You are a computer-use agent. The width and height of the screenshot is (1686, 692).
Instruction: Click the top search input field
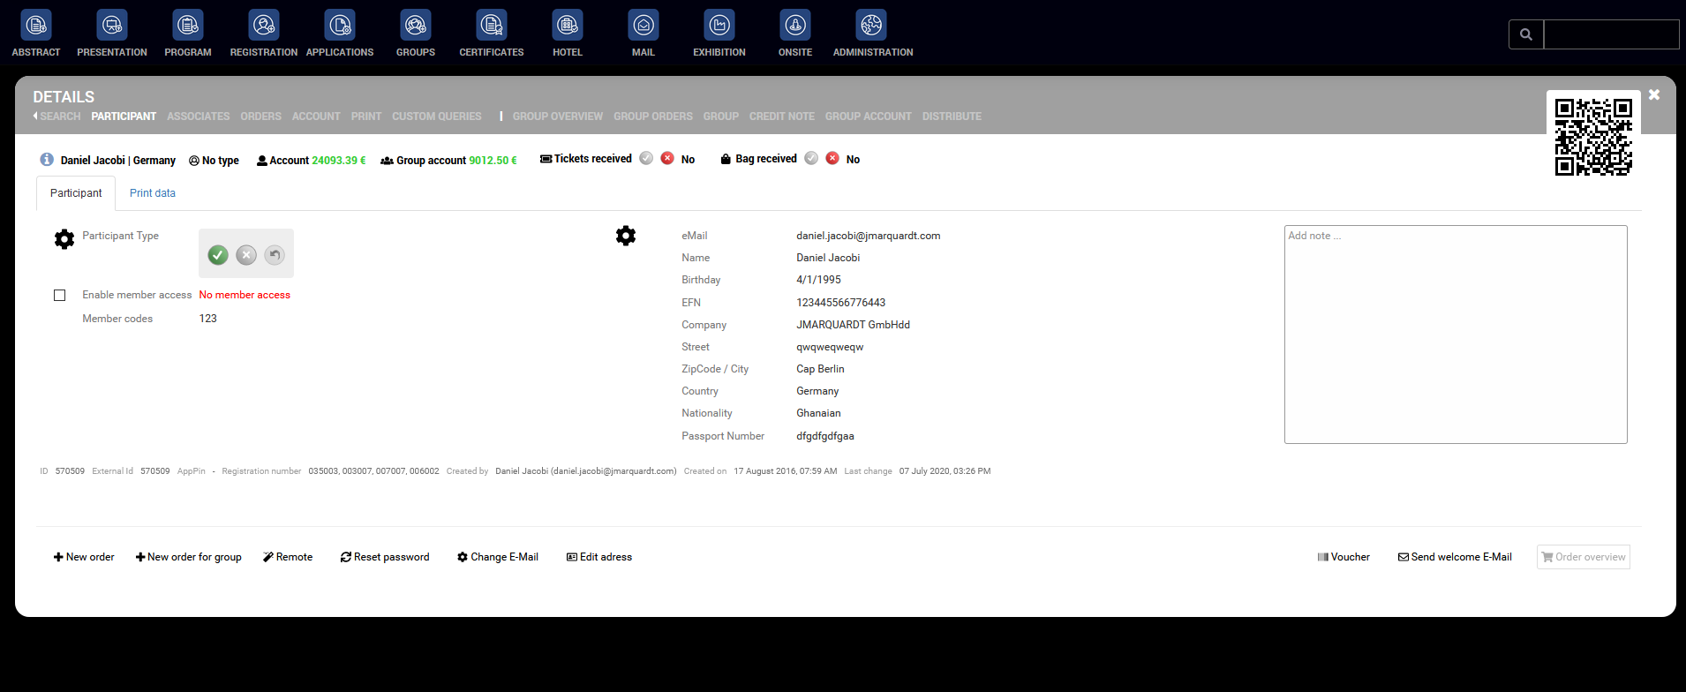tap(1611, 34)
